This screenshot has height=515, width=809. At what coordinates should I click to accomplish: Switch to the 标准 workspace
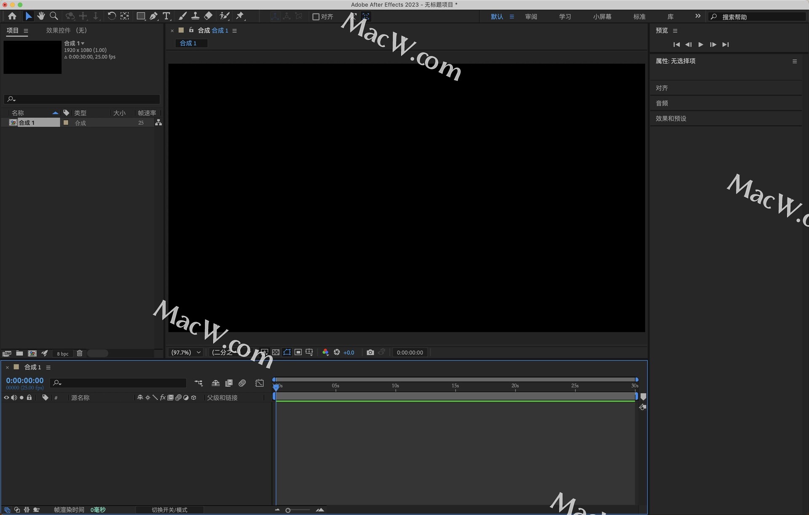639,16
